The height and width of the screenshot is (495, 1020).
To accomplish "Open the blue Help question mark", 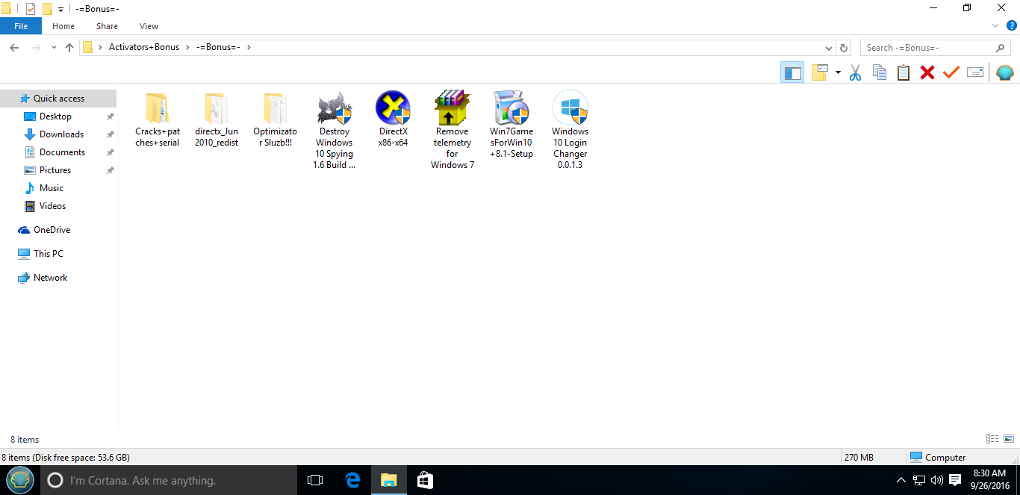I will click(1012, 25).
